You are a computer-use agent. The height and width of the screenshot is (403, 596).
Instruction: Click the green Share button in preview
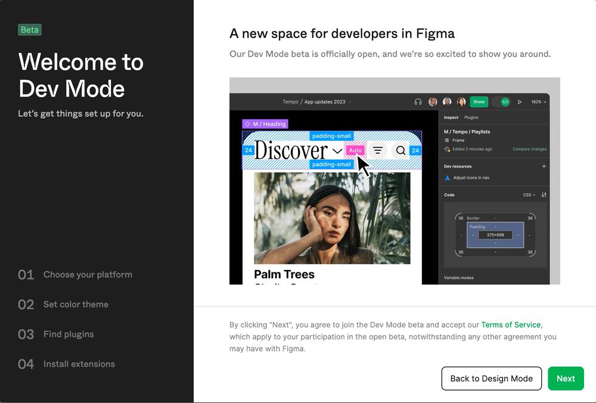pyautogui.click(x=479, y=102)
